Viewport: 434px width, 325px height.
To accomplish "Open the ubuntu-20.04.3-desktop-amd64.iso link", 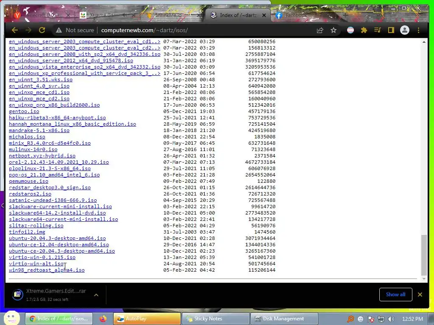I will tap(57, 238).
